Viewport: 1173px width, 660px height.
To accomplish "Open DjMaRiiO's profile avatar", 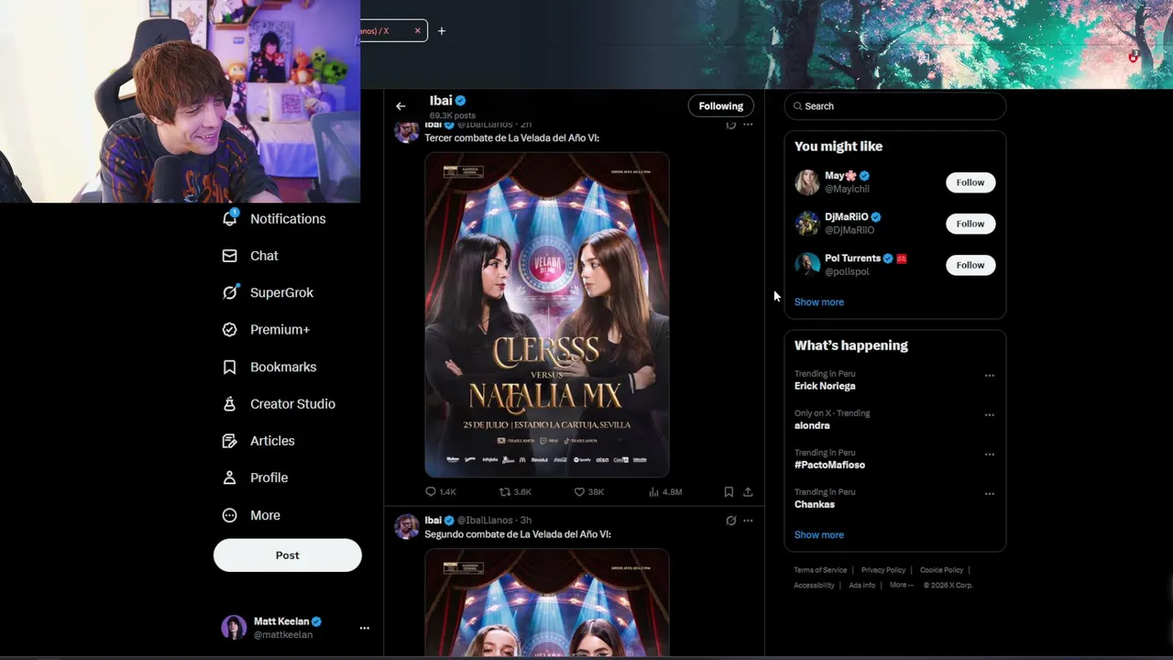I will pyautogui.click(x=807, y=224).
